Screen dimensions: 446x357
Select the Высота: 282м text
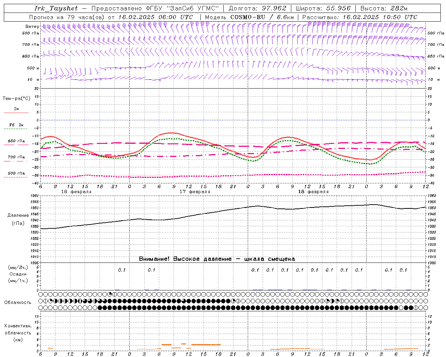[384, 8]
